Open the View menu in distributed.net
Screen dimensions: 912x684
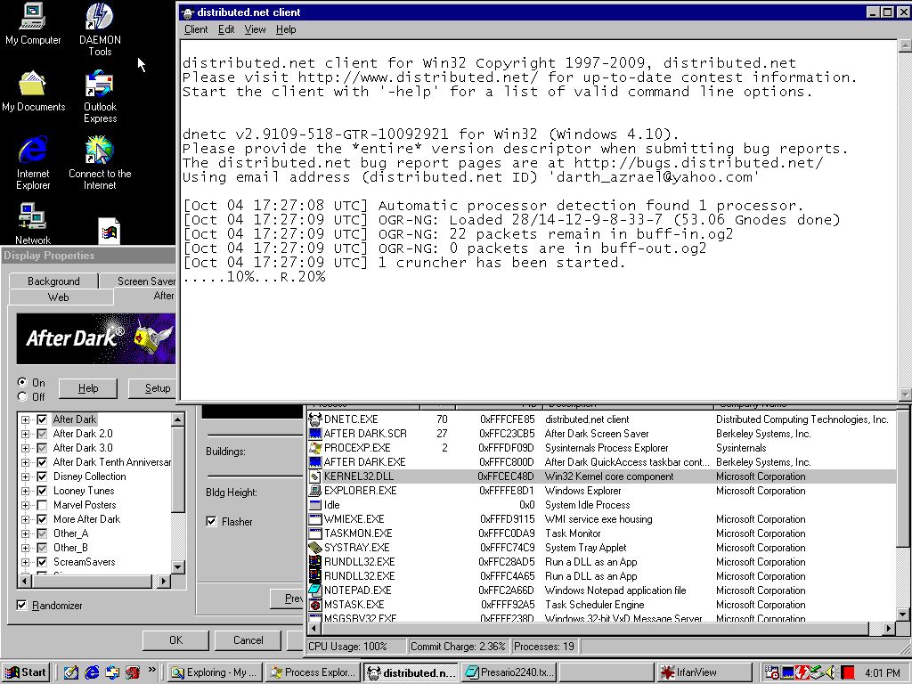coord(255,29)
